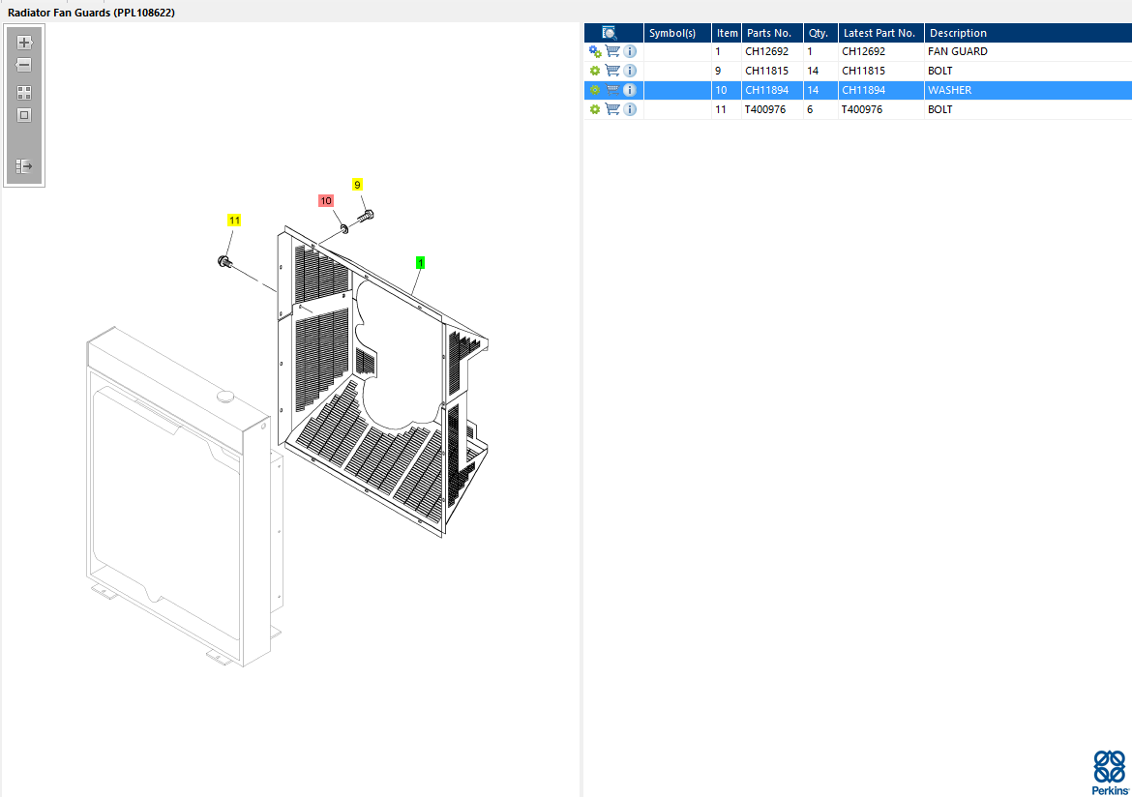Click parts number CH11894 cell
The width and height of the screenshot is (1132, 797).
click(x=772, y=90)
